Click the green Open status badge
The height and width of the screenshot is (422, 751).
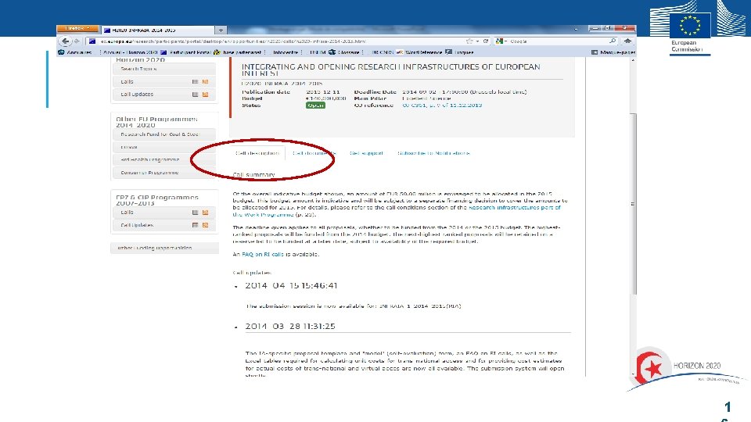[315, 105]
